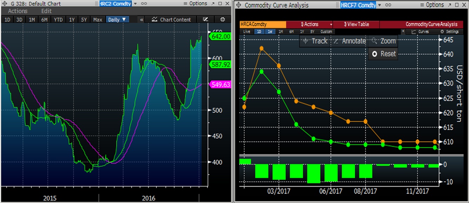The width and height of the screenshot is (469, 203).
Task: Click link icon beside HRCF7 Comdty
Action: [x=389, y=5]
